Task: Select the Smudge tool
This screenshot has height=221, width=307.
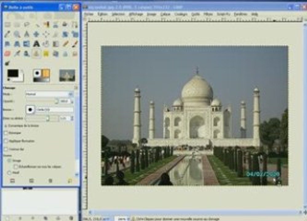Action: [x=75, y=53]
